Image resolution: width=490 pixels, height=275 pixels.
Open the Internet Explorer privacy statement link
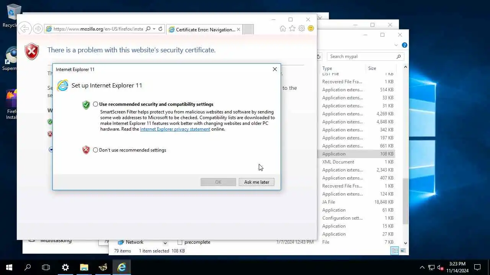tap(175, 129)
